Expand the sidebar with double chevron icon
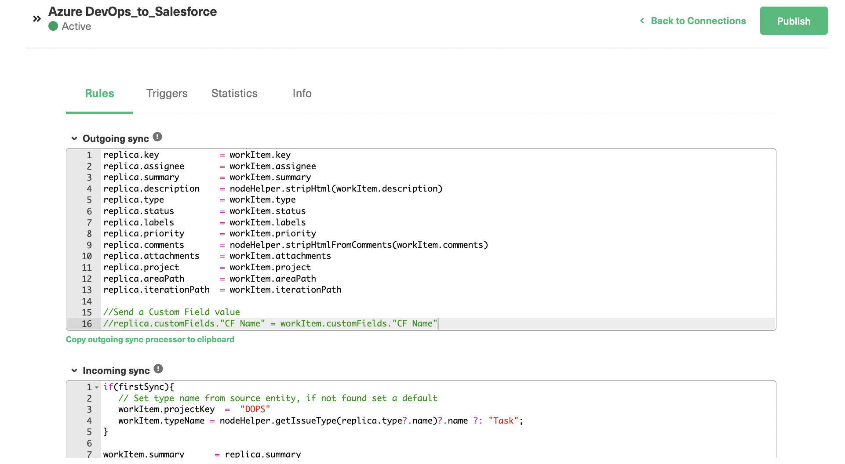 pos(37,19)
